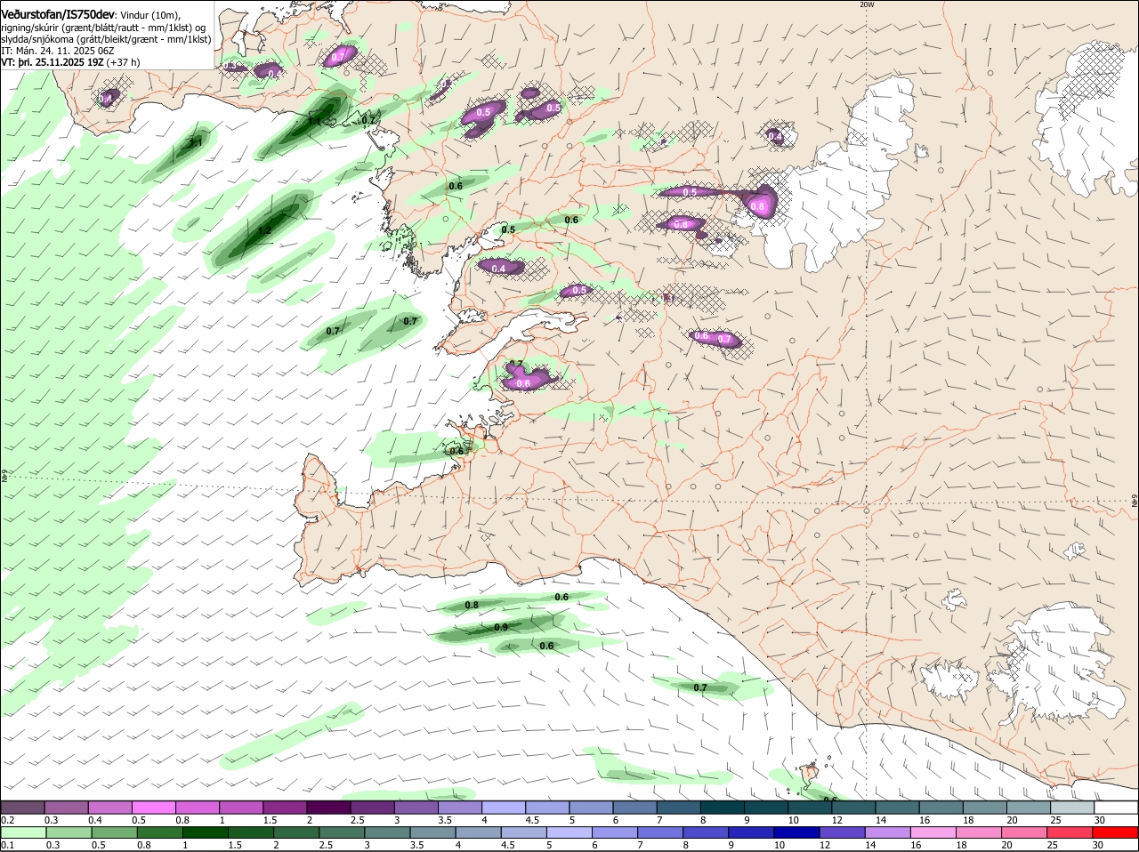Pick dark teal upper swatch starting at 9
The width and height of the screenshot is (1139, 852).
pyautogui.click(x=765, y=807)
